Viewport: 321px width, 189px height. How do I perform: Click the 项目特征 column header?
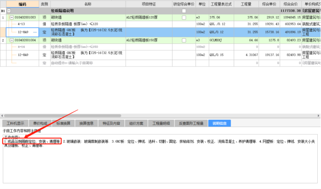coord(149,4)
